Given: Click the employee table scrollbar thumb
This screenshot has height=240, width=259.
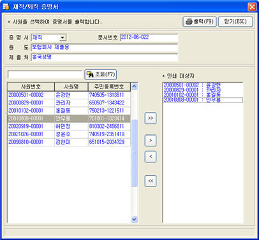Looking at the screenshot, I should [135, 153].
